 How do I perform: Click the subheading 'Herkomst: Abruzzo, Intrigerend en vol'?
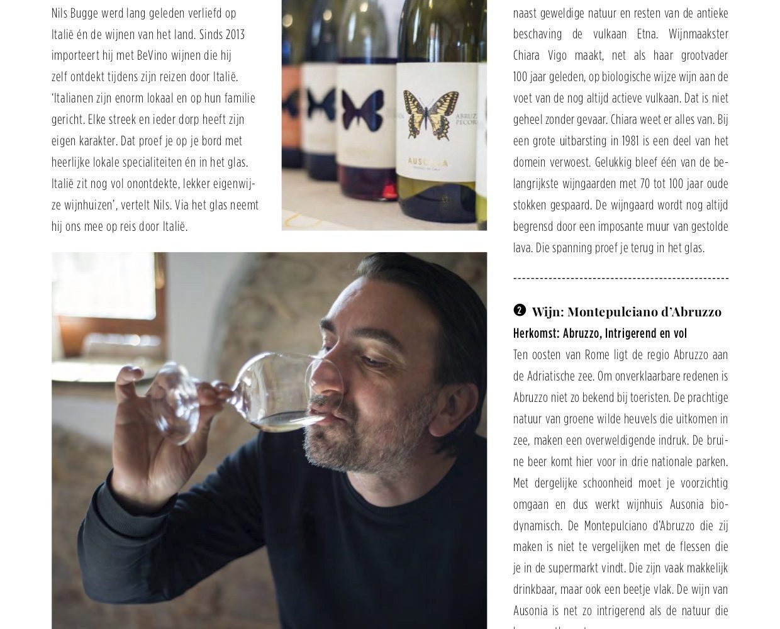point(600,333)
